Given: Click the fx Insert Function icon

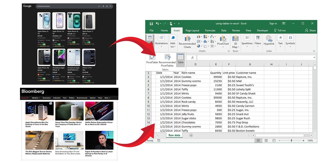Looking at the screenshot, I should tap(192, 58).
